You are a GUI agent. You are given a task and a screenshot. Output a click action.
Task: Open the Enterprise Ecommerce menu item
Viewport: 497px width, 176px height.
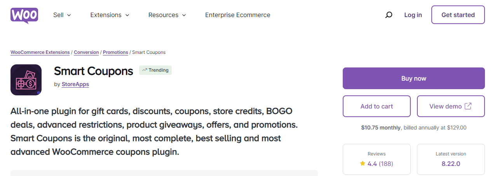pos(237,15)
